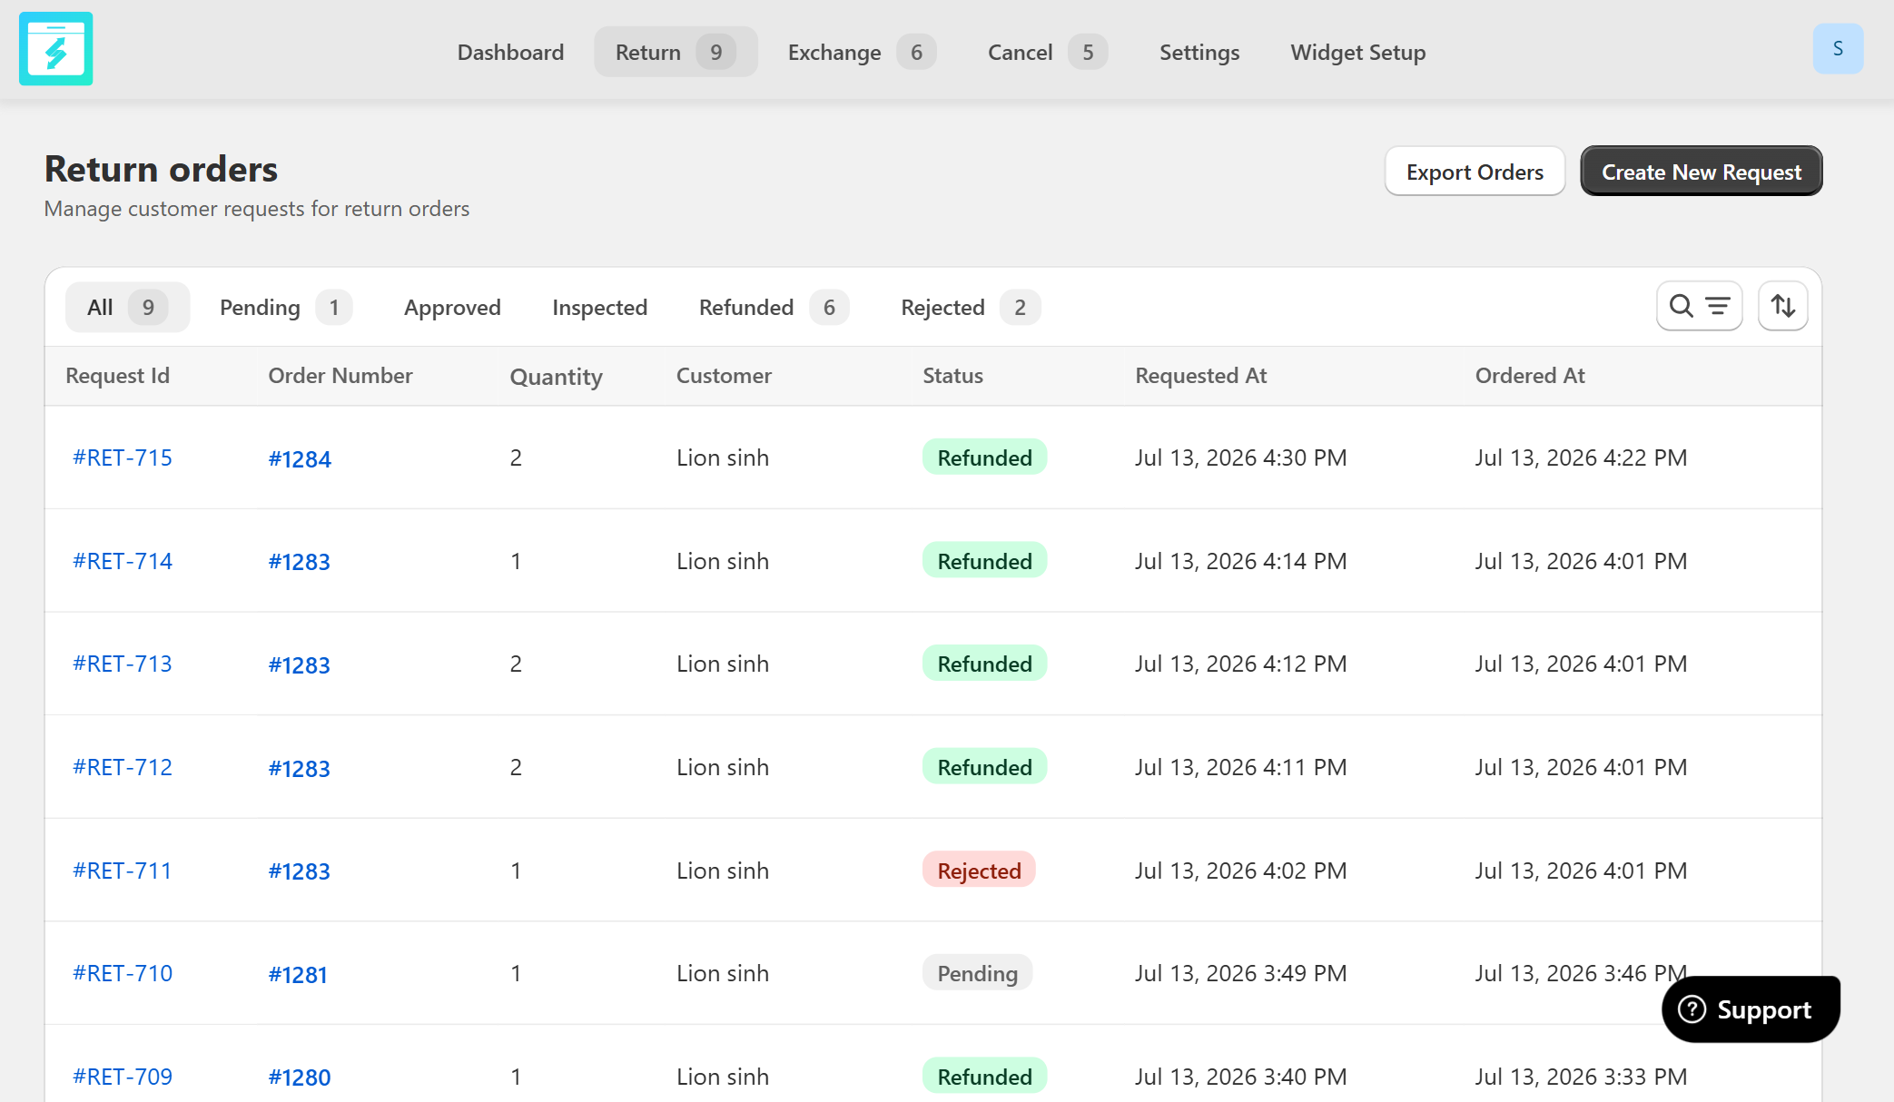Go to the Dashboard menu
Image resolution: width=1894 pixels, height=1102 pixels.
click(x=510, y=53)
